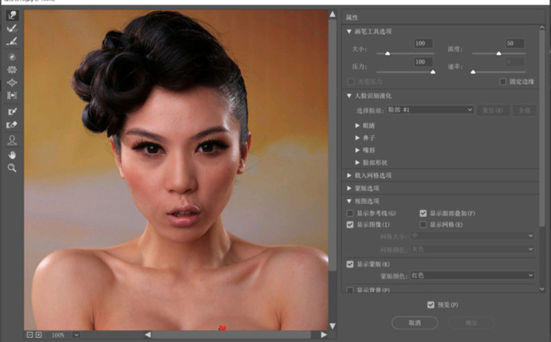Select the Pucker tool
Screen dimensions: 551x342
pos(12,69)
